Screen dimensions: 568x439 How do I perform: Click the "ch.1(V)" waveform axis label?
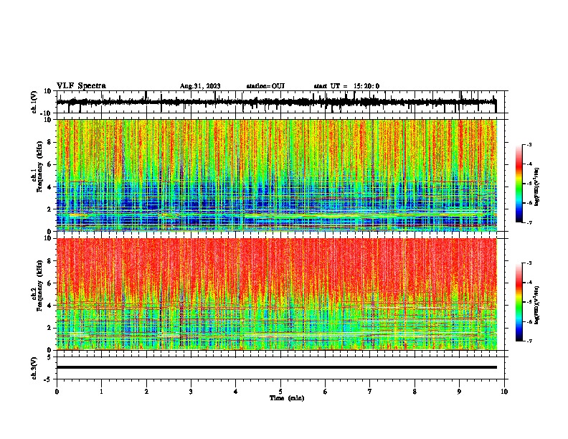coord(34,102)
